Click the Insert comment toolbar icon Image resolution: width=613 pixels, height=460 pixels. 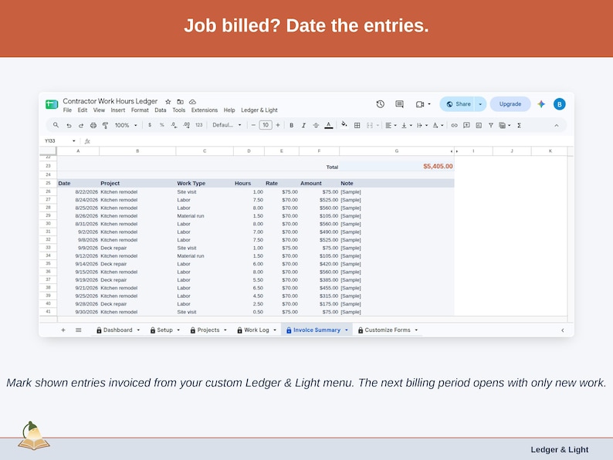point(466,126)
